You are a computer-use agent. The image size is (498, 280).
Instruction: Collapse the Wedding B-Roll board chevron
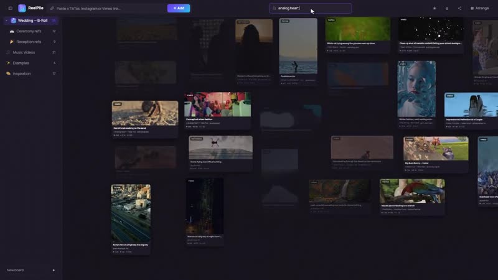[6, 21]
